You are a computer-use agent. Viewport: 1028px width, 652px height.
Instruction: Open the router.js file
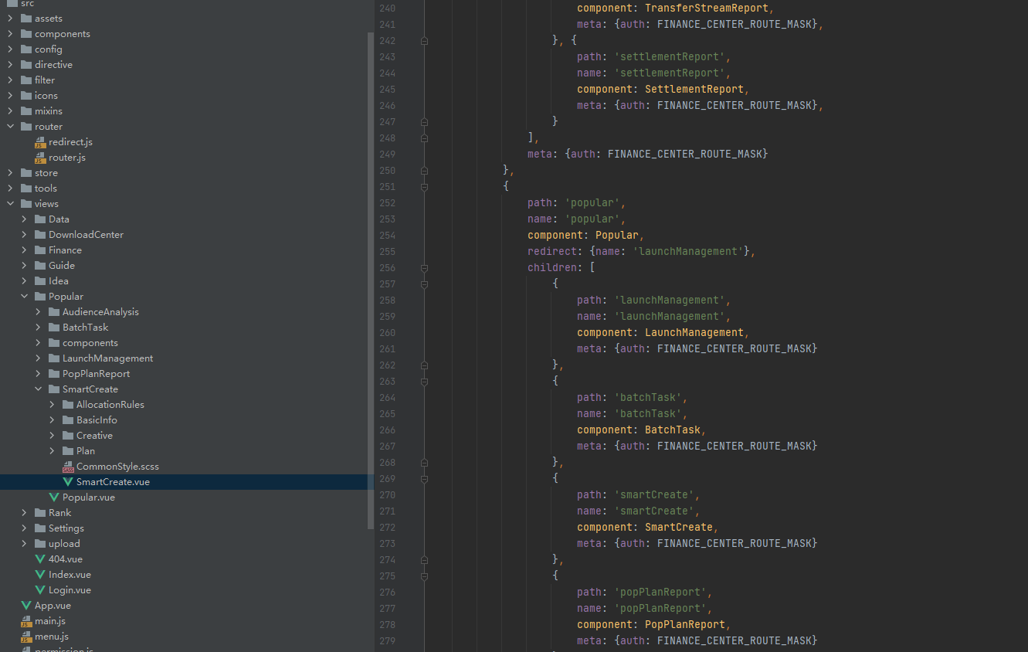(x=67, y=158)
